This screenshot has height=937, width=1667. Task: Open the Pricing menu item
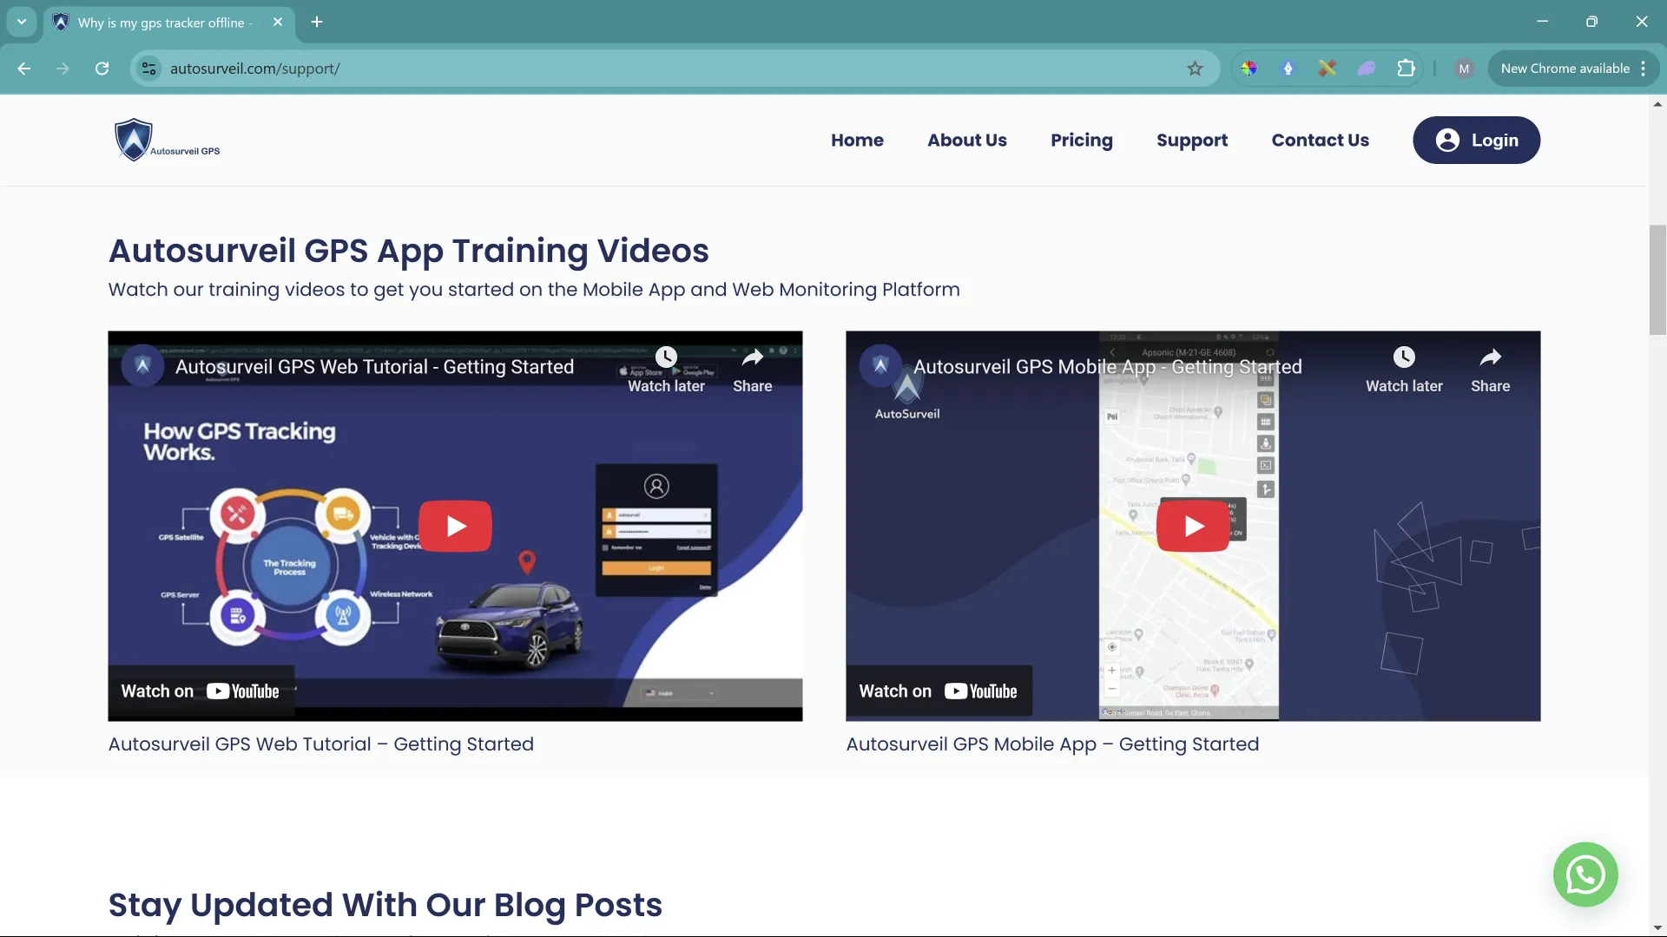click(1081, 141)
